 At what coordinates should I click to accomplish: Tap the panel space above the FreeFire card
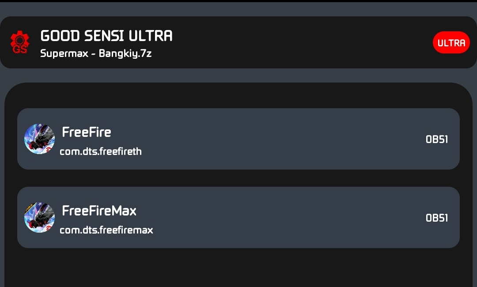(x=238, y=96)
